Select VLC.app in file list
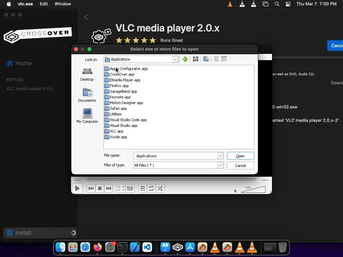Image resolution: width=343 pixels, height=257 pixels. [114, 131]
